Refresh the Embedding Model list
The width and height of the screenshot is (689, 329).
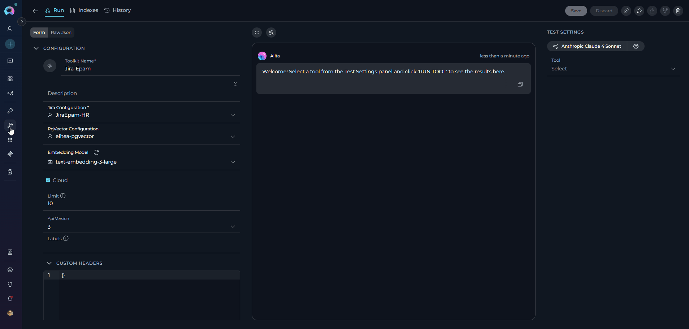coord(96,152)
